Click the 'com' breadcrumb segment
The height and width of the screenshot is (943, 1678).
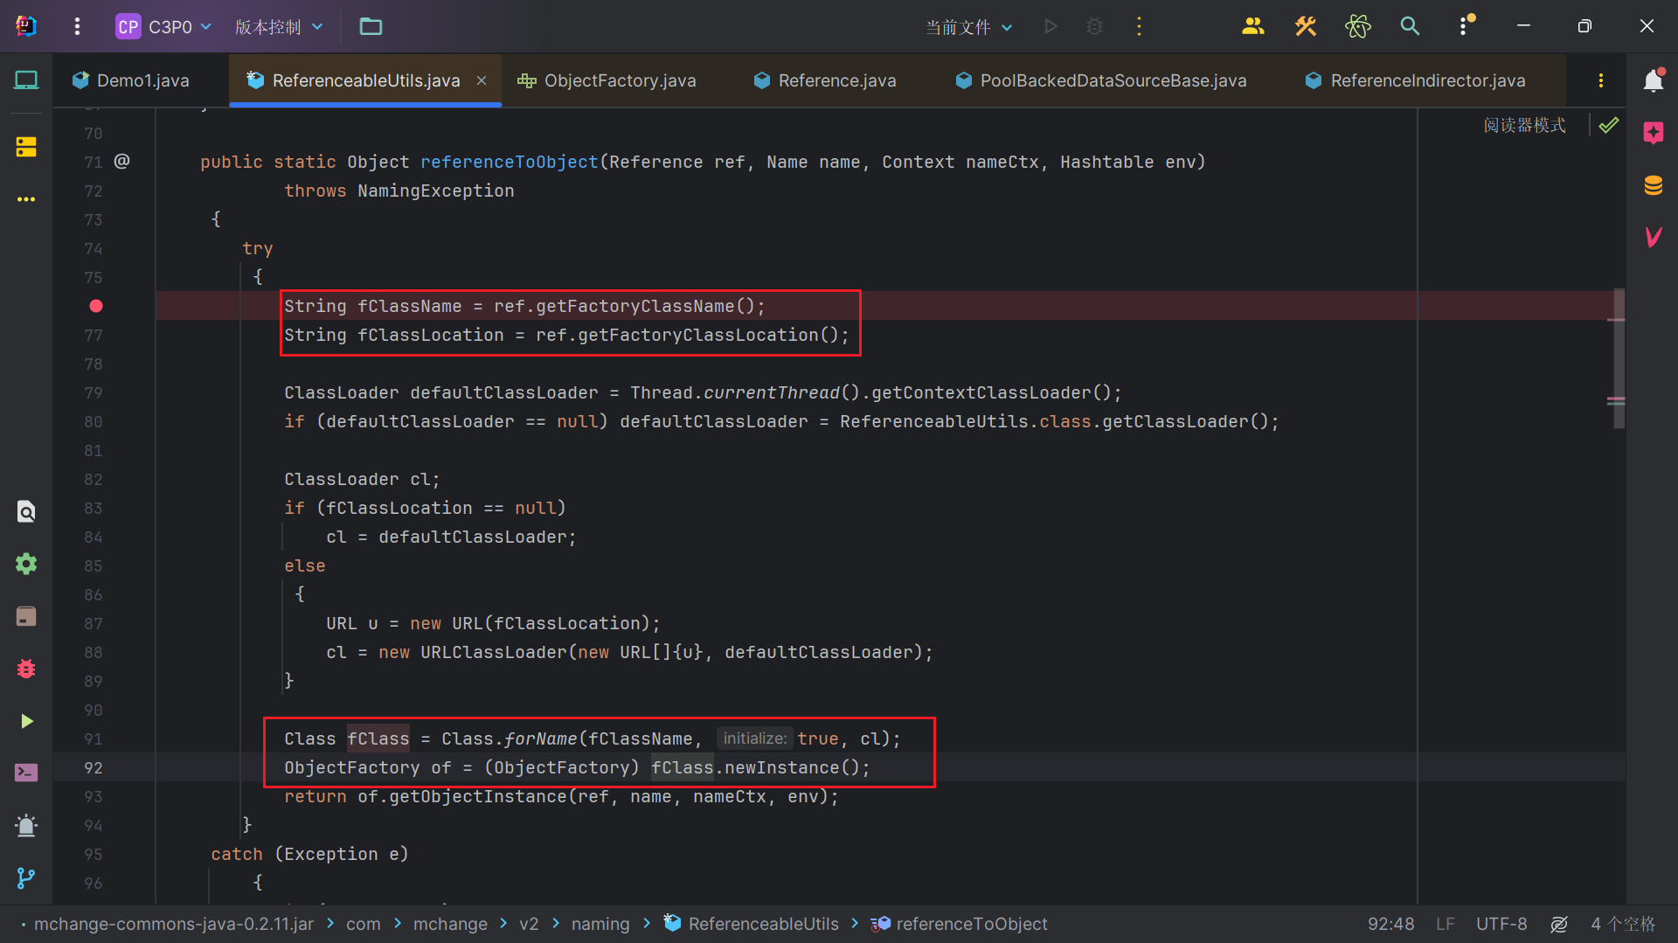pyautogui.click(x=363, y=924)
